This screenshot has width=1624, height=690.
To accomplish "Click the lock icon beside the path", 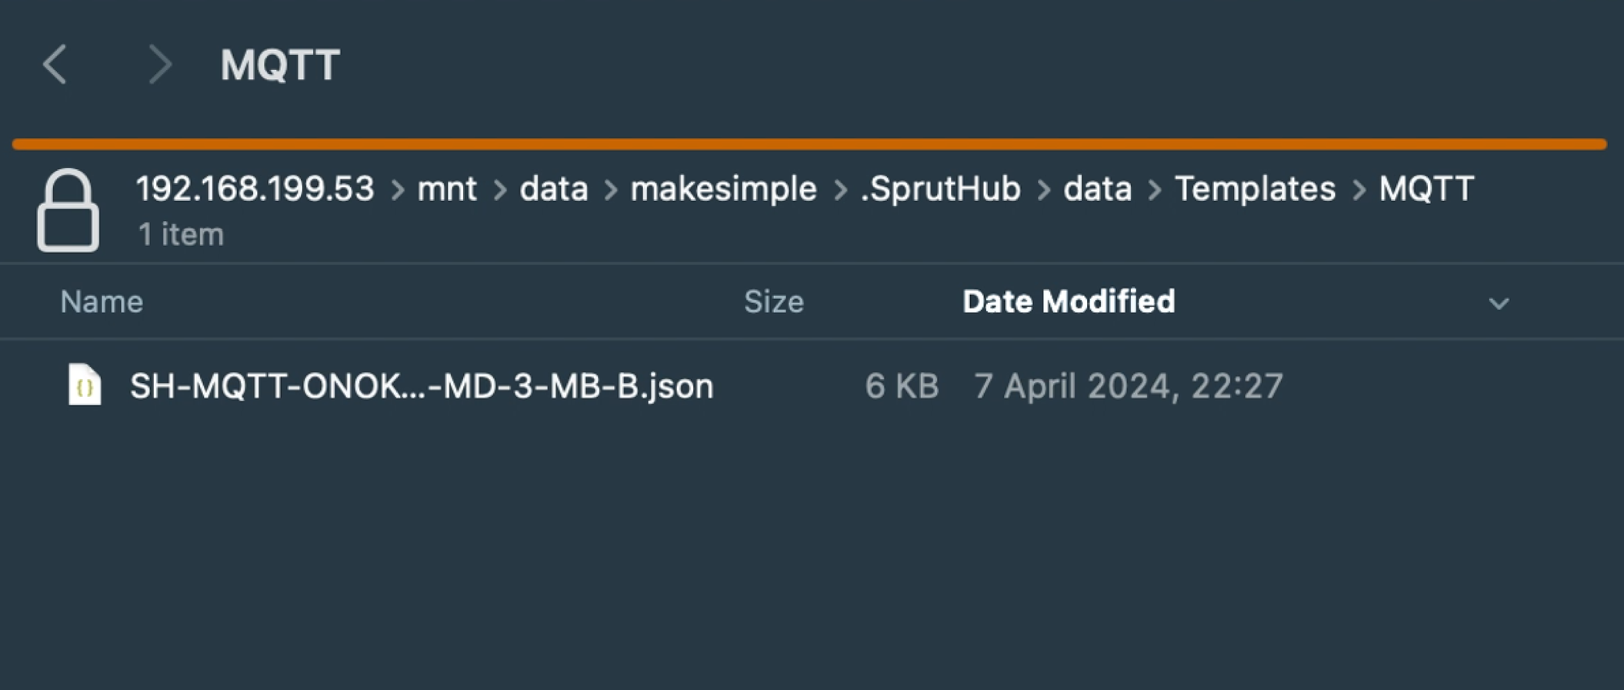I will pyautogui.click(x=68, y=210).
